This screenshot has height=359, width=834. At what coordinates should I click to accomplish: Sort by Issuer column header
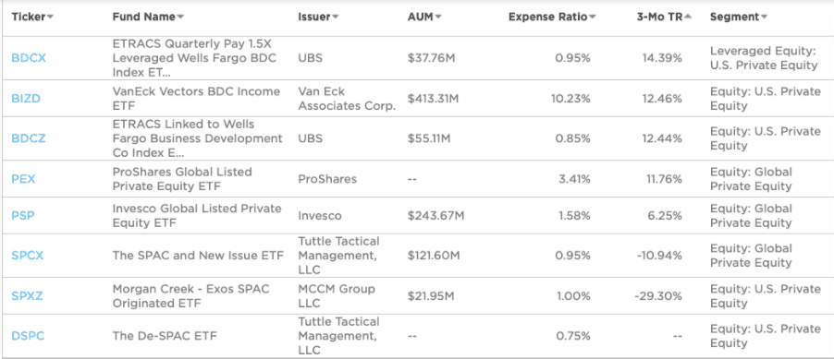[x=318, y=17]
